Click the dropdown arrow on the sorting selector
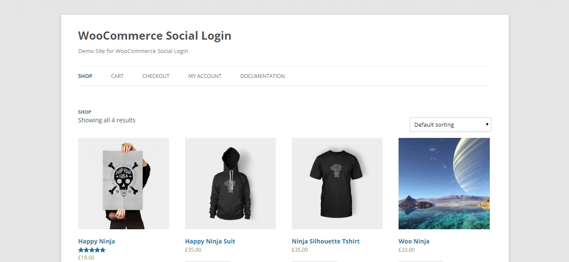The image size is (569, 262). point(487,124)
